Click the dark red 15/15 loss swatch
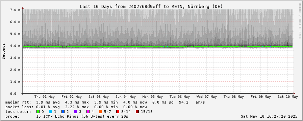 tap(137, 112)
